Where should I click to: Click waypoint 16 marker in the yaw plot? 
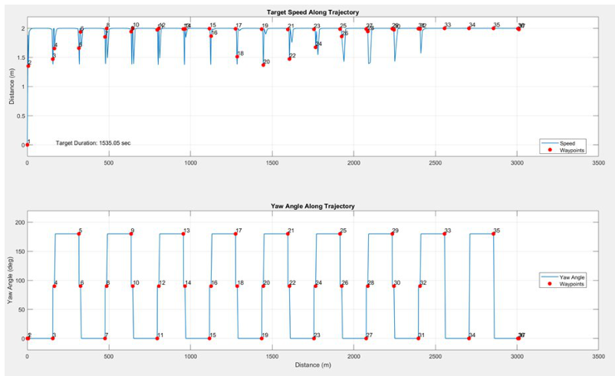pyautogui.click(x=211, y=286)
